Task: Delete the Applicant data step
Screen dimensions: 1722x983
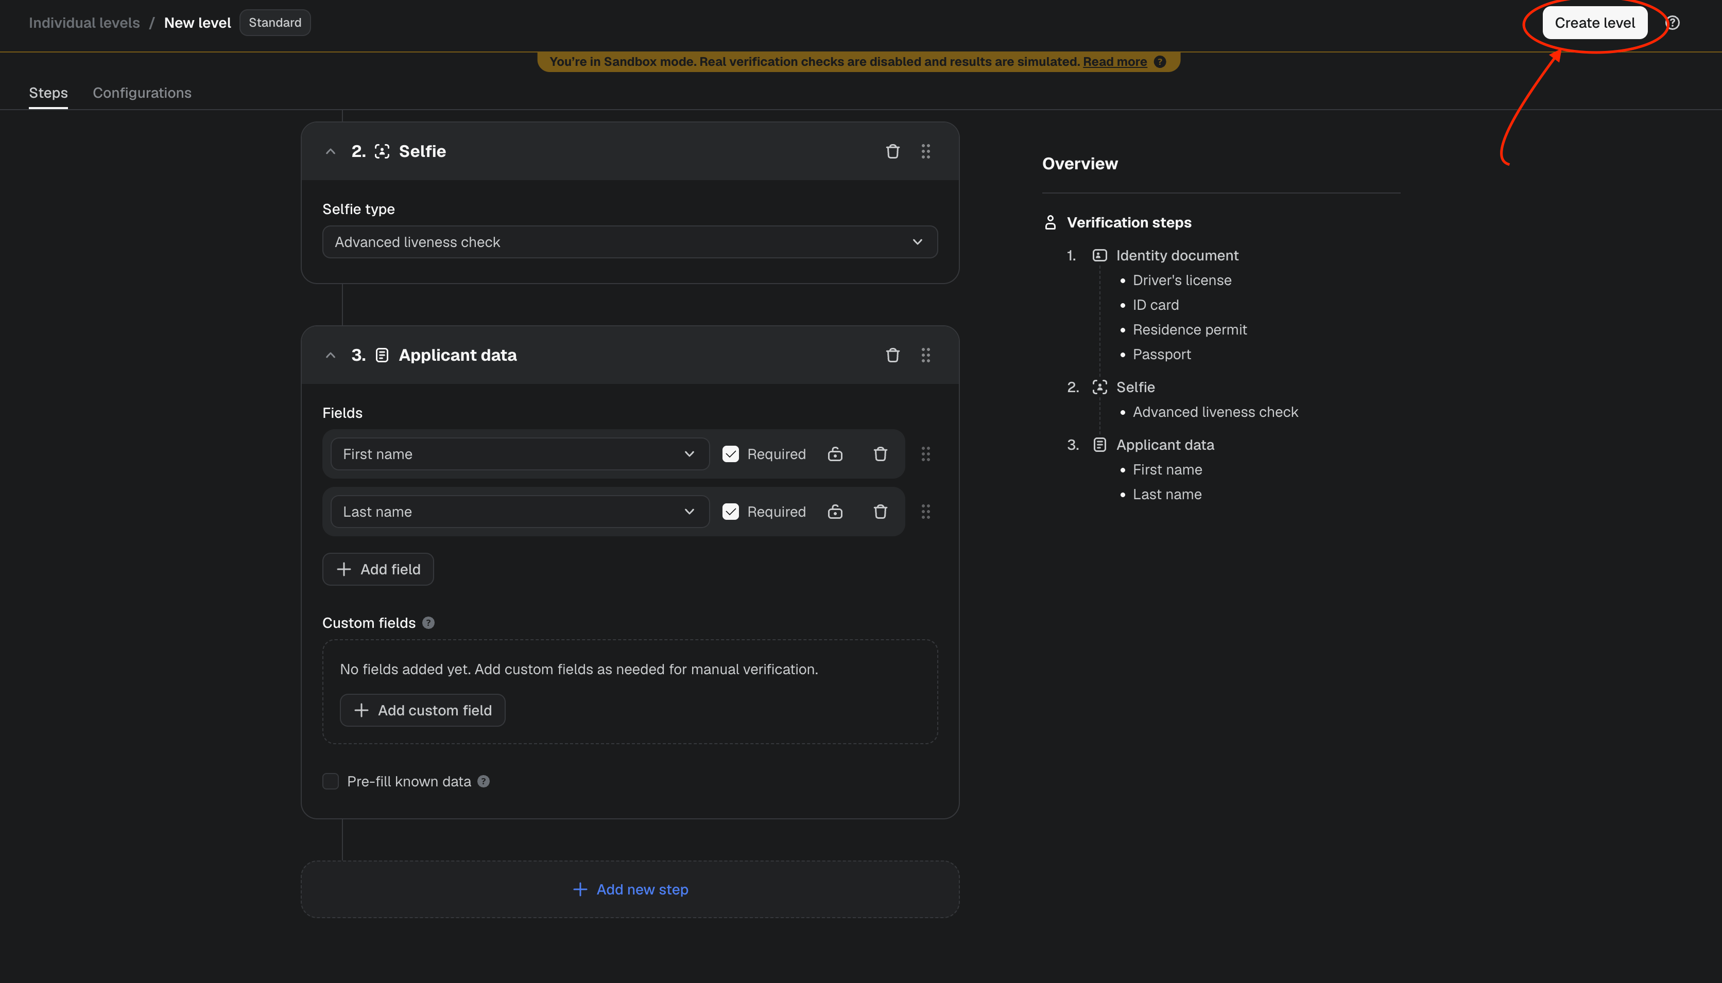Action: pos(893,355)
